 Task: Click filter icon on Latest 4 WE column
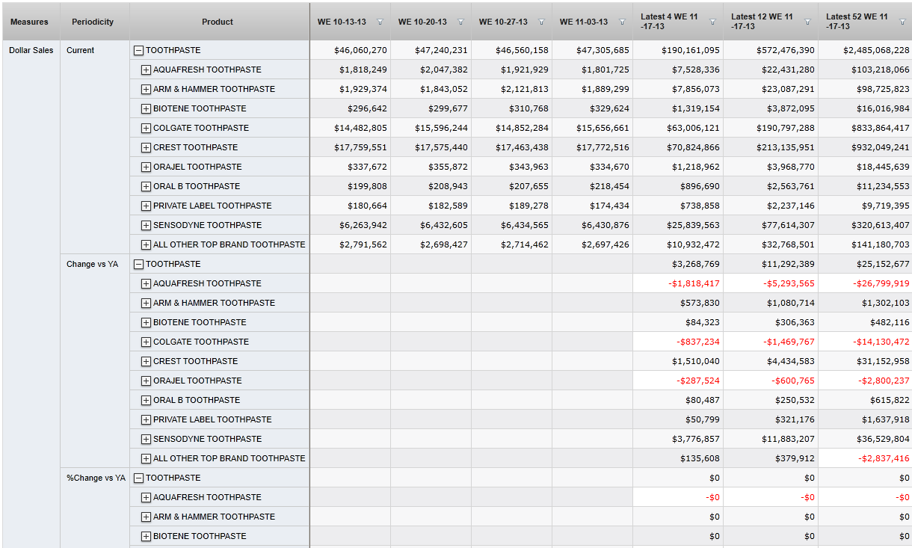click(x=712, y=22)
